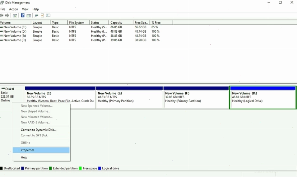Sort by the % Free column header

[x=161, y=22]
